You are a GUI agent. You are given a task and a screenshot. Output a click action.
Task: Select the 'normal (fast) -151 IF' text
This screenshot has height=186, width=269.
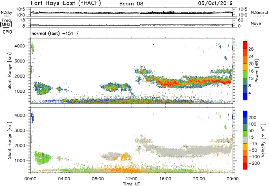click(x=55, y=33)
